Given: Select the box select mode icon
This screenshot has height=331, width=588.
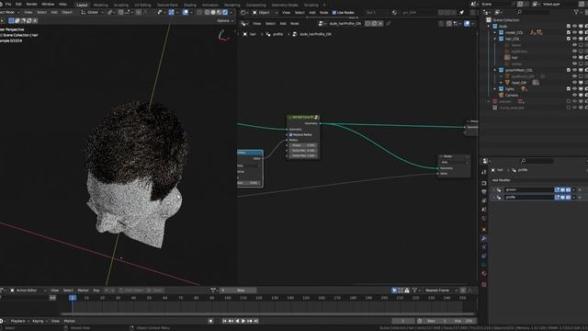Looking at the screenshot, I should 11,20.
